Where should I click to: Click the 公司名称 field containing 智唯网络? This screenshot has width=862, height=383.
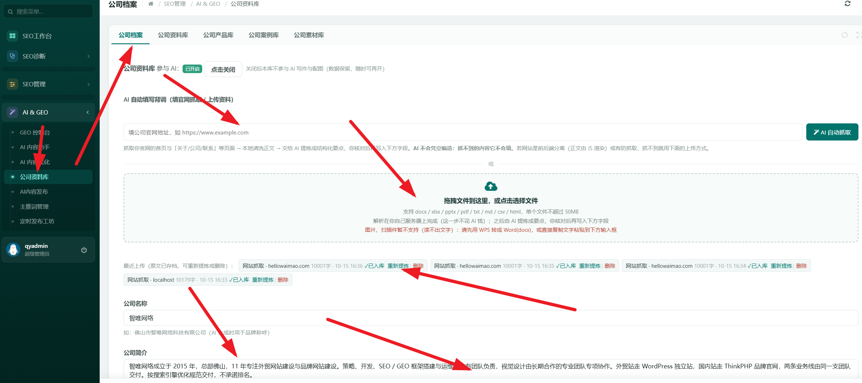pyautogui.click(x=491, y=318)
